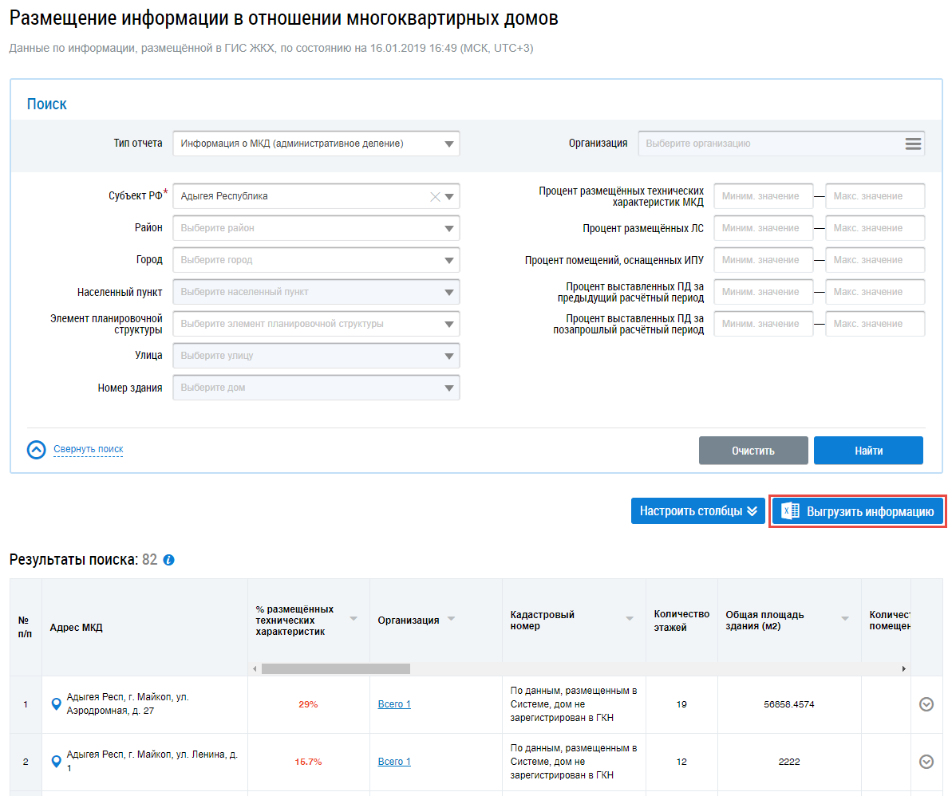Viewport: 948px width, 796px height.
Task: Click map pin icon for Аэродромная address
Action: click(56, 704)
